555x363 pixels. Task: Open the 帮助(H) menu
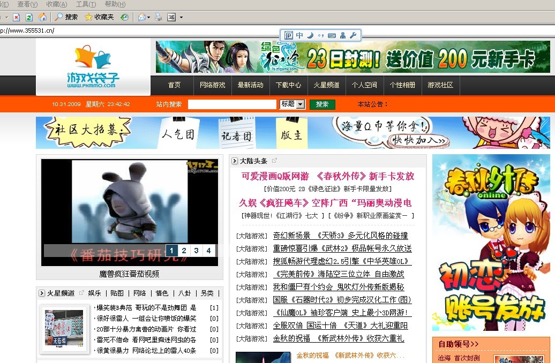tap(115, 4)
